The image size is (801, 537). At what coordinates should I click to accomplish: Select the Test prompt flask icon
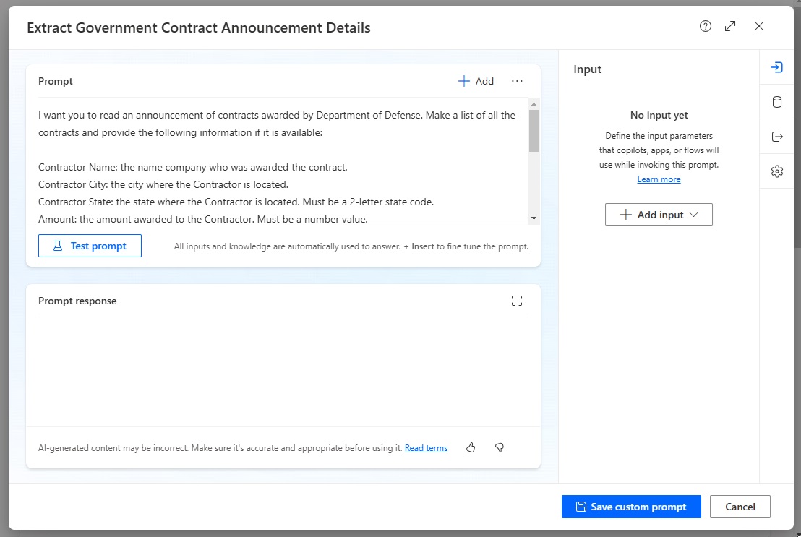point(56,246)
